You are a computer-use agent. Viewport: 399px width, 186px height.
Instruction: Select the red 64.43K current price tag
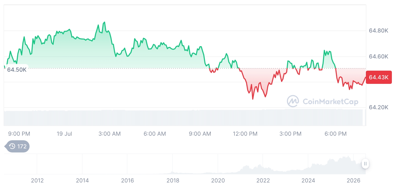pyautogui.click(x=379, y=77)
